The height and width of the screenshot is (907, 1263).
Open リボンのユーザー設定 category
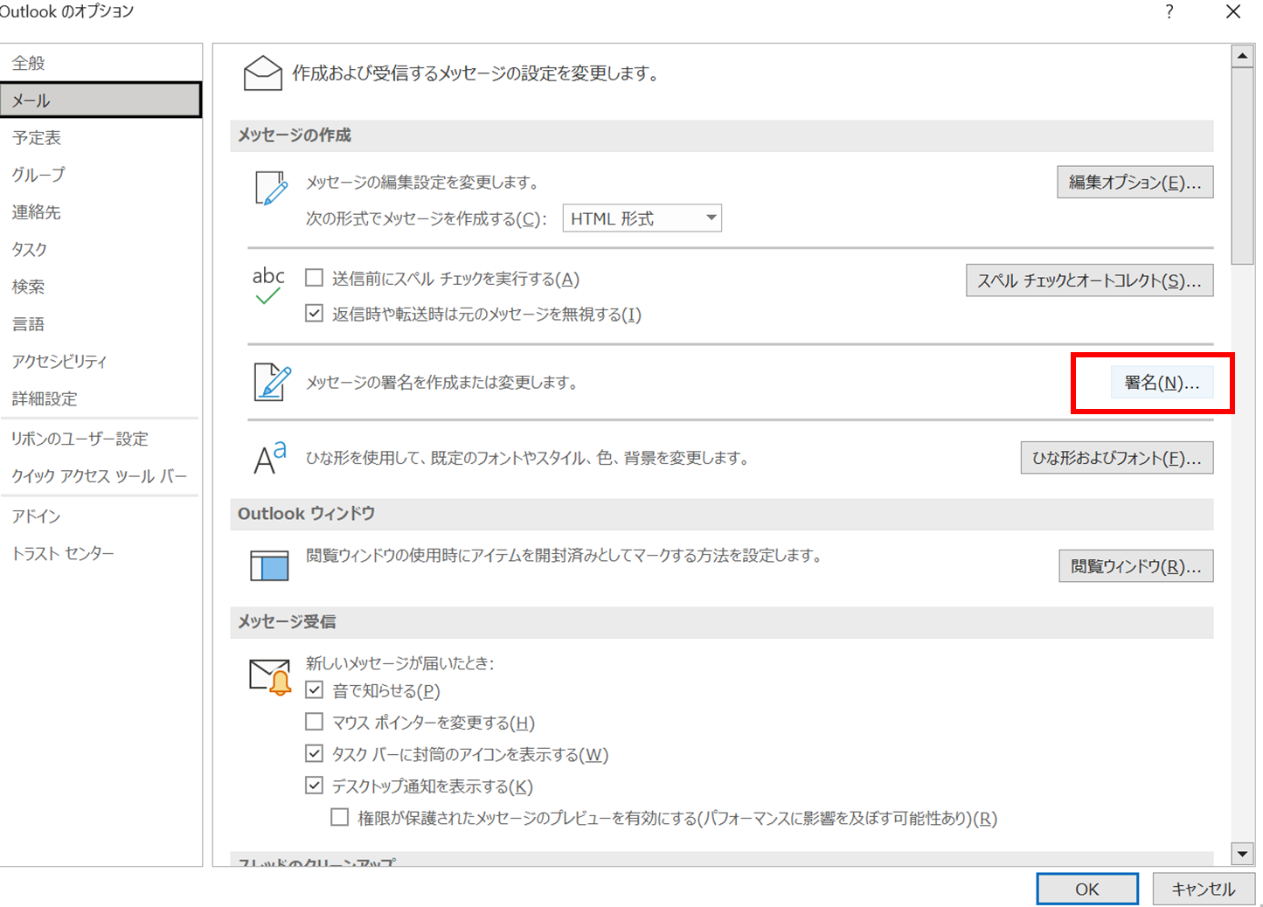[x=101, y=439]
